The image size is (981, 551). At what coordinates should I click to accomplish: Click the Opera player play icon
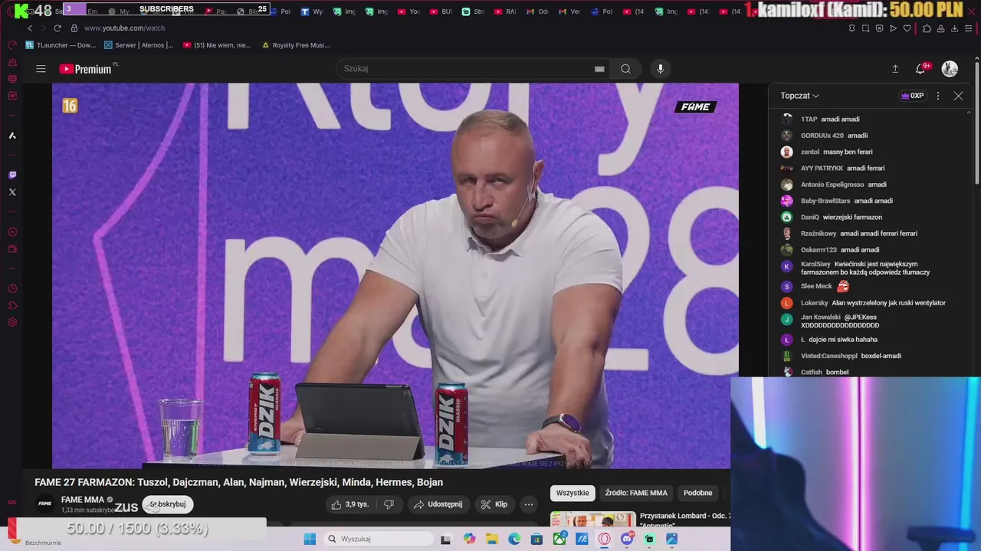893,28
